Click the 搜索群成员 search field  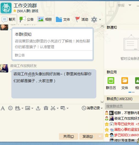tap(122, 106)
